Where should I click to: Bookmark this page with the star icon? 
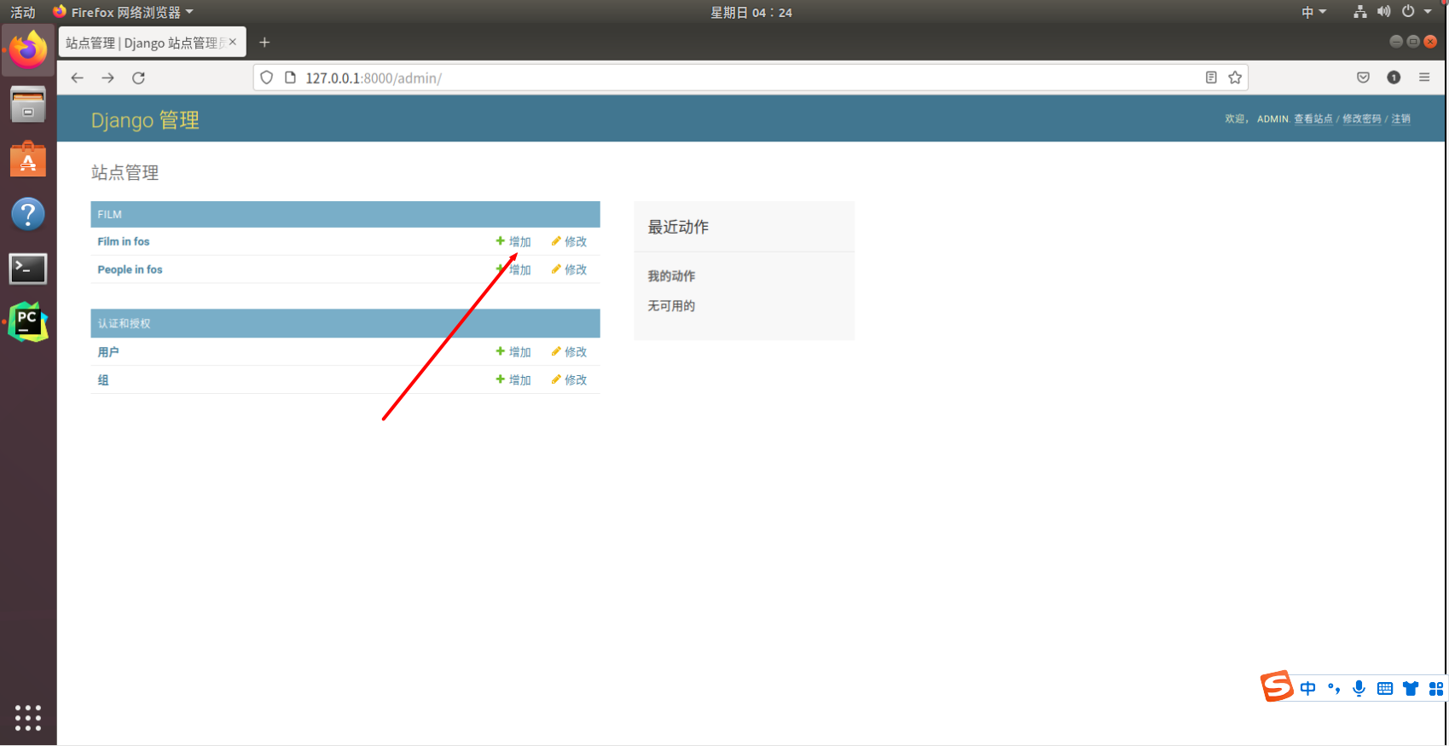pos(1235,78)
